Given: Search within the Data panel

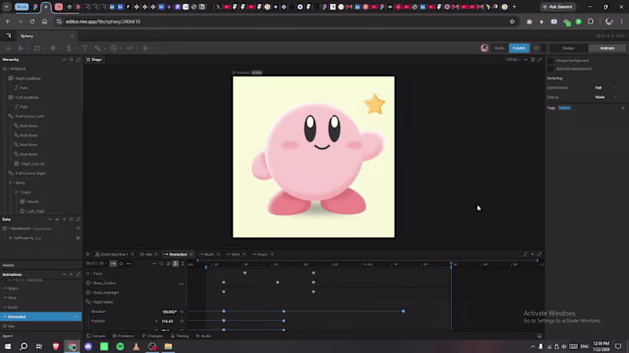Looking at the screenshot, I should click(x=71, y=220).
